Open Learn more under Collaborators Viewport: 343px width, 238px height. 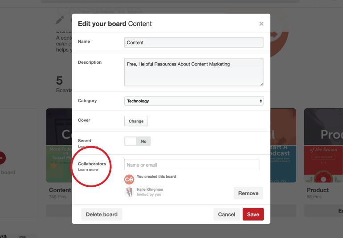(88, 170)
